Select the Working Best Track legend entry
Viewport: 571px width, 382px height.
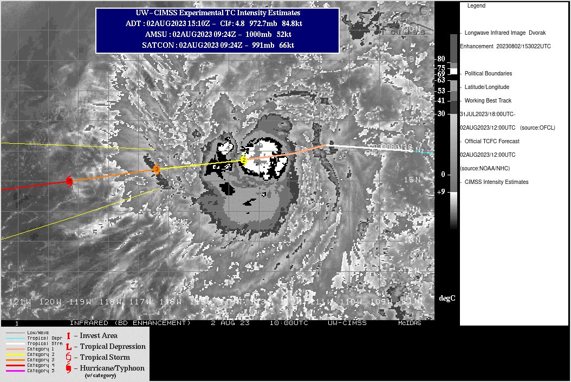(488, 100)
